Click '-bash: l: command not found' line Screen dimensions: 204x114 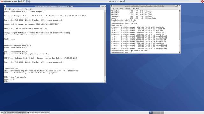pyautogui.click(x=122, y=22)
